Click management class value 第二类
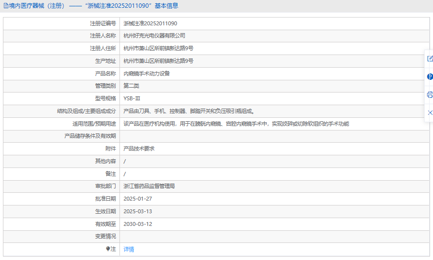Screen dimensions: 433x260 131,86
